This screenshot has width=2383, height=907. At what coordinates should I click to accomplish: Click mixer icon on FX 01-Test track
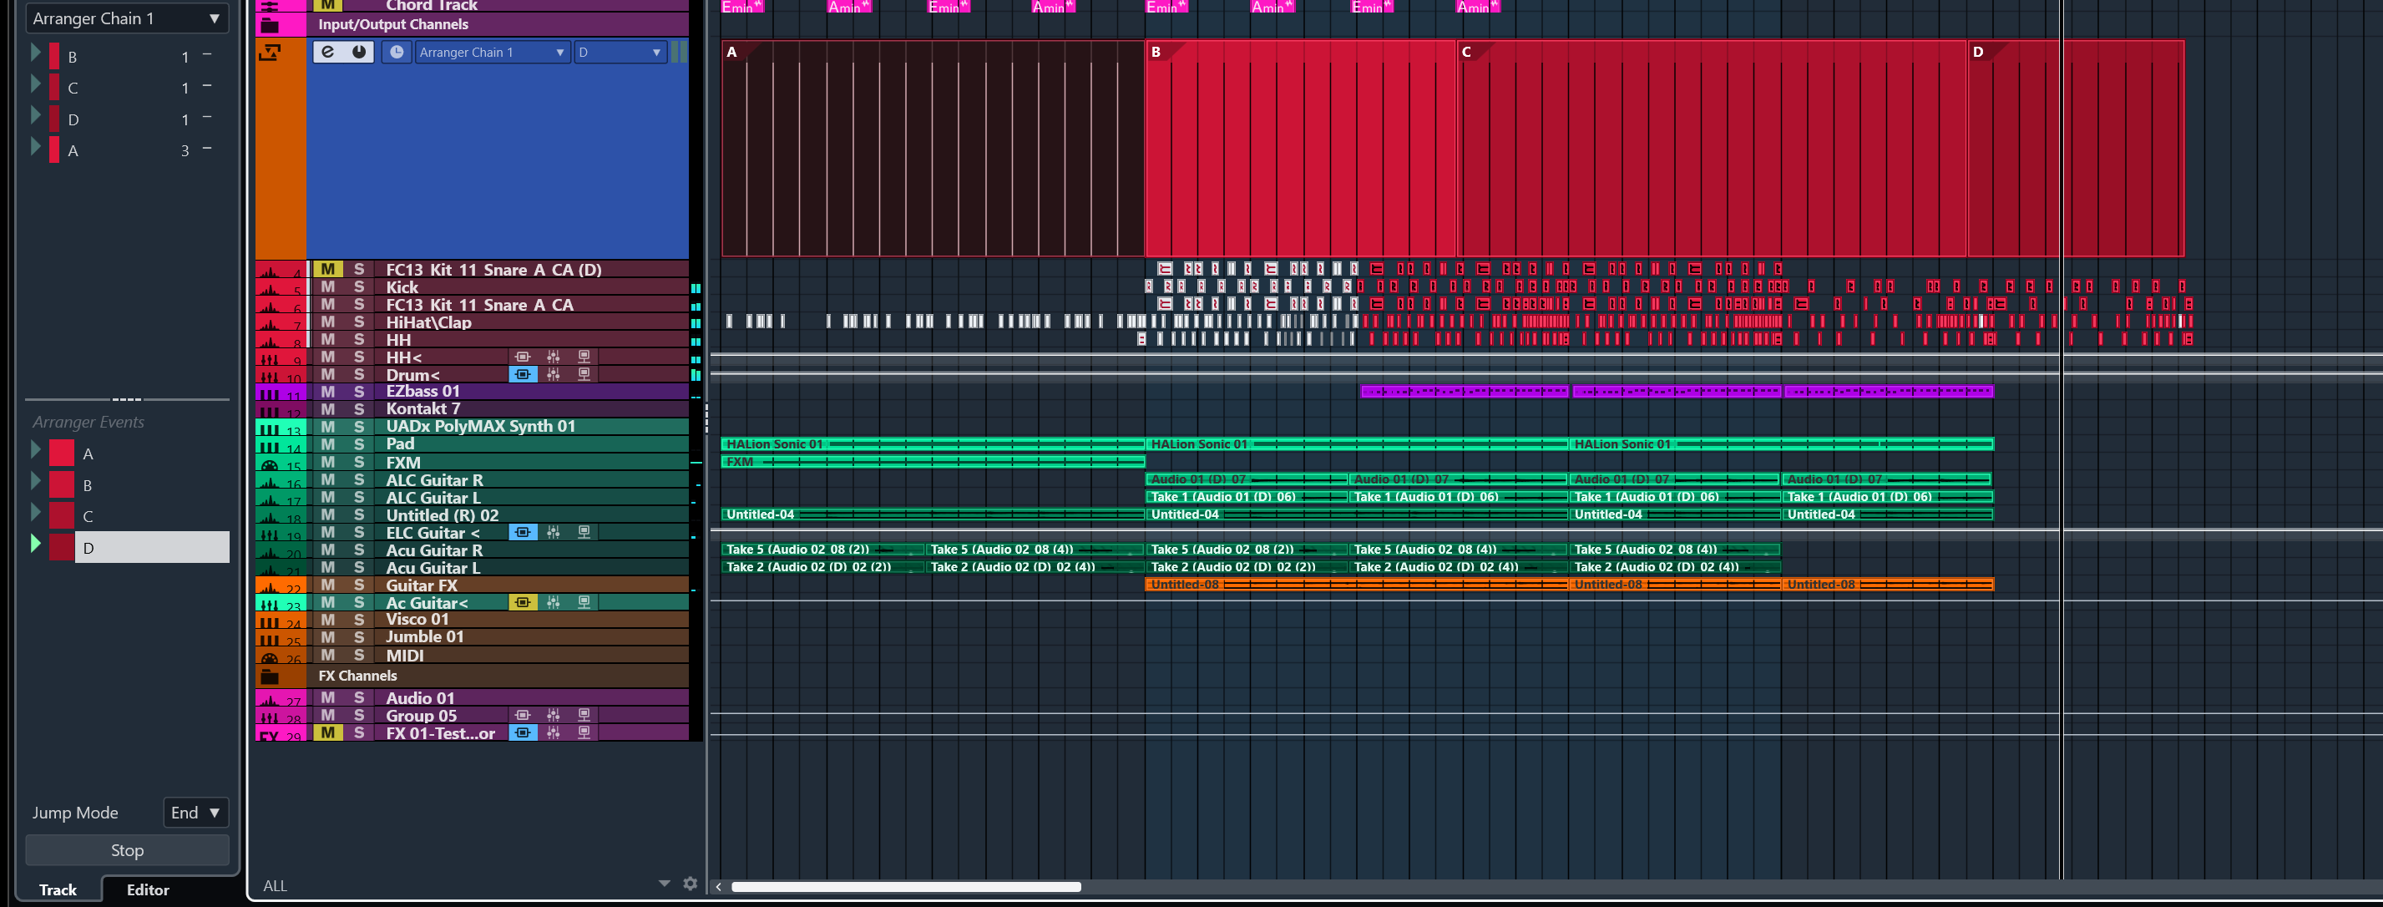(x=554, y=733)
